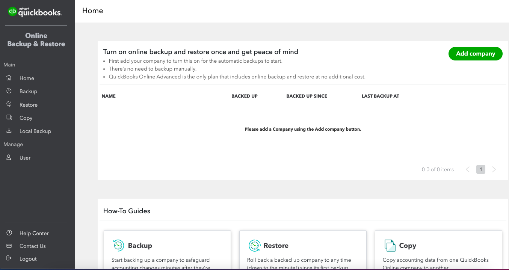
Task: Click the BACKED UP column header
Action: pos(245,96)
